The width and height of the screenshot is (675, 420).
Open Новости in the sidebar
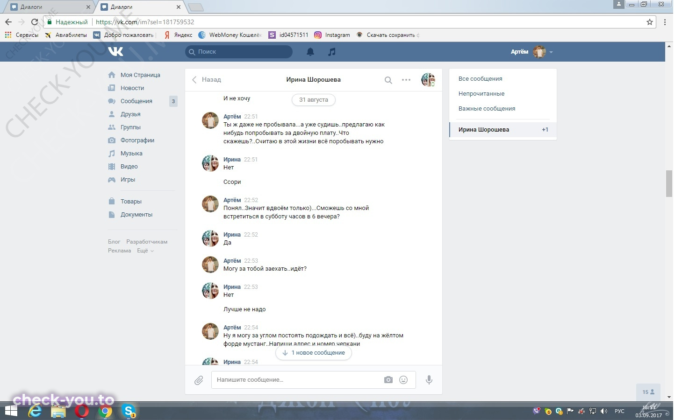point(126,88)
